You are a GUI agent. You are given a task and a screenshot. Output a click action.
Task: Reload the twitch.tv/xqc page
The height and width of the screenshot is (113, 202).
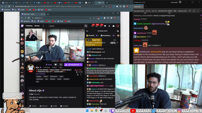coord(29,18)
